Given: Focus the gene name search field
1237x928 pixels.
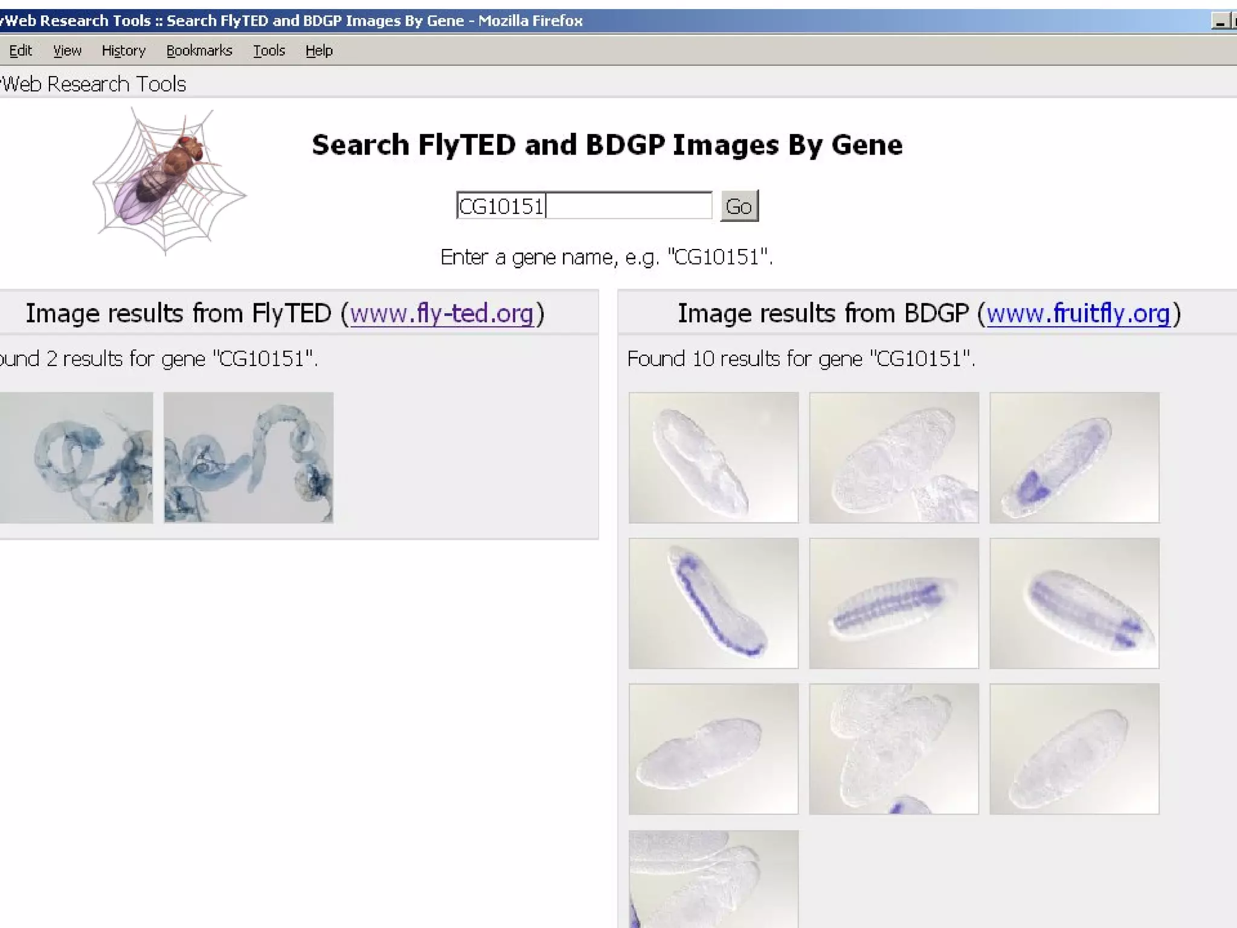Looking at the screenshot, I should pyautogui.click(x=584, y=205).
